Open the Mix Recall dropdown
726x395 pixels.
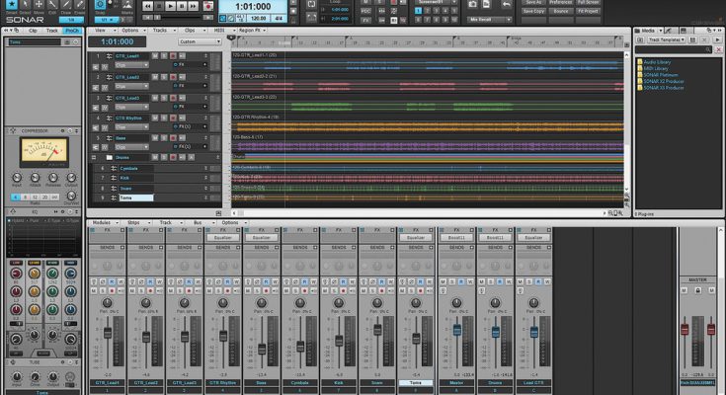[x=489, y=19]
